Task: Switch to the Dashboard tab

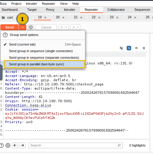Action: (10, 10)
